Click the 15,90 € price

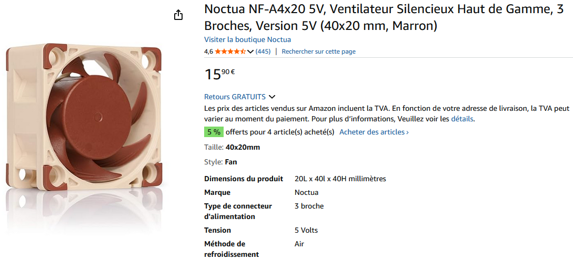pyautogui.click(x=219, y=74)
